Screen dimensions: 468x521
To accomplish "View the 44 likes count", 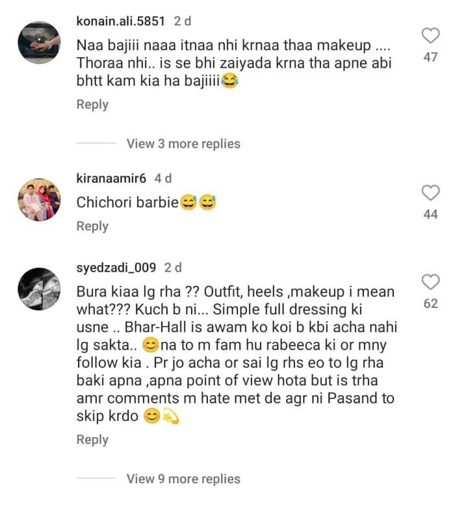I will (x=430, y=214).
